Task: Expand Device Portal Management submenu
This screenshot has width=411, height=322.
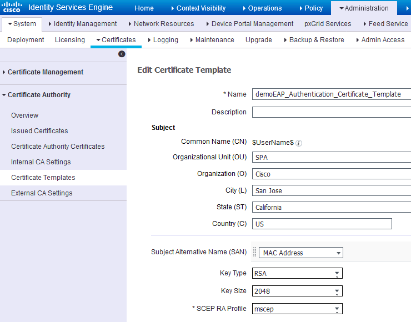Action: click(x=250, y=24)
